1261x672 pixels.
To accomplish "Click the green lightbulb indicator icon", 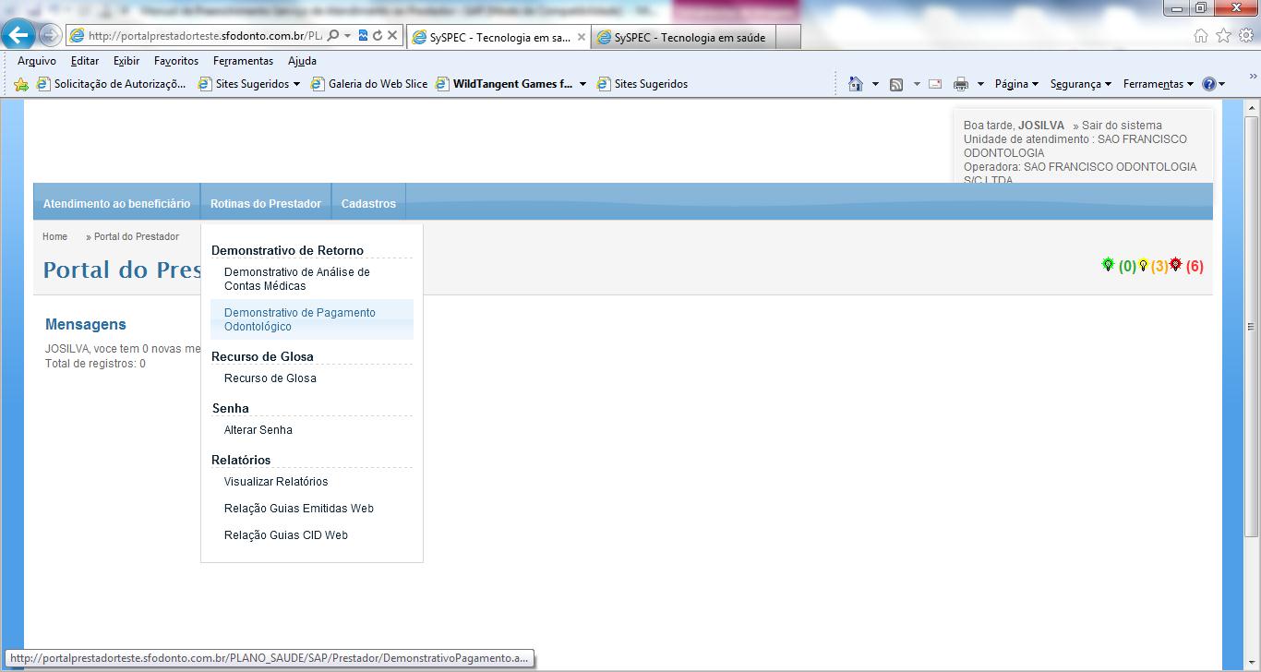I will pos(1108,265).
